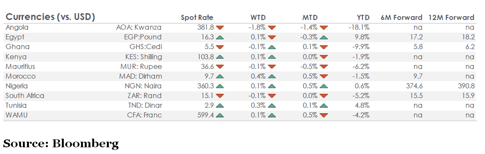Click the green arrow beside Tunisia MTD value
Screen dimensions: 485x154
tap(324, 105)
